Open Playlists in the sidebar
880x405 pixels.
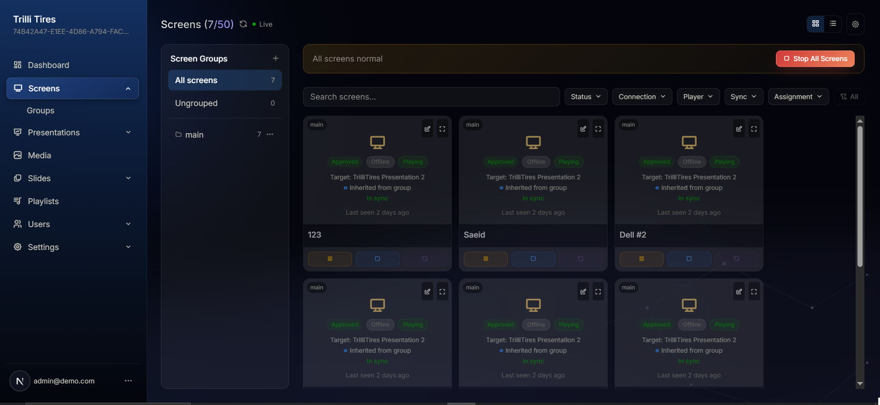(x=73, y=201)
